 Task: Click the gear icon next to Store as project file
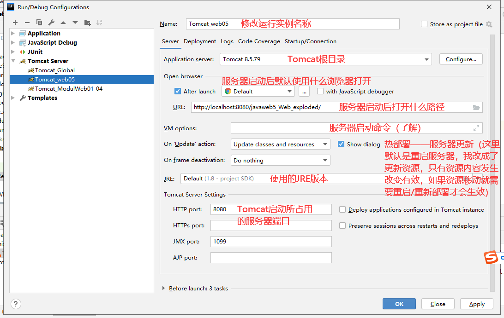click(x=489, y=24)
